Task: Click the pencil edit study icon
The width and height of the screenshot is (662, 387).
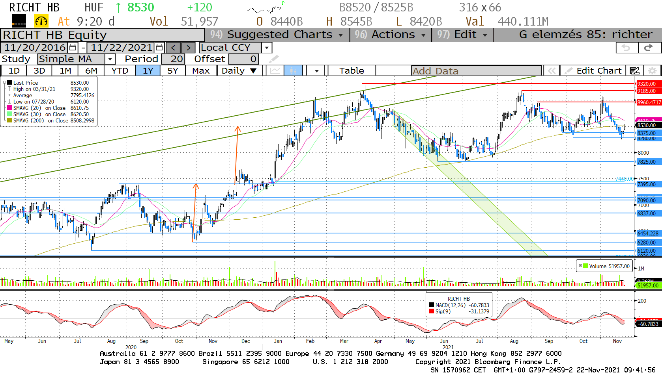Action: pos(274,59)
